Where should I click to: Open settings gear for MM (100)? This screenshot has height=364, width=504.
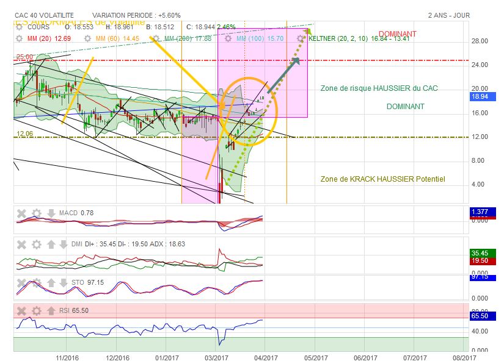(228, 38)
